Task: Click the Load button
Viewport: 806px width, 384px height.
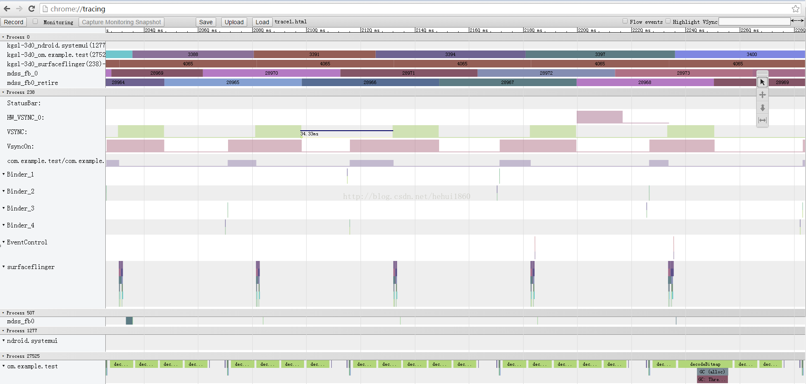Action: tap(262, 22)
